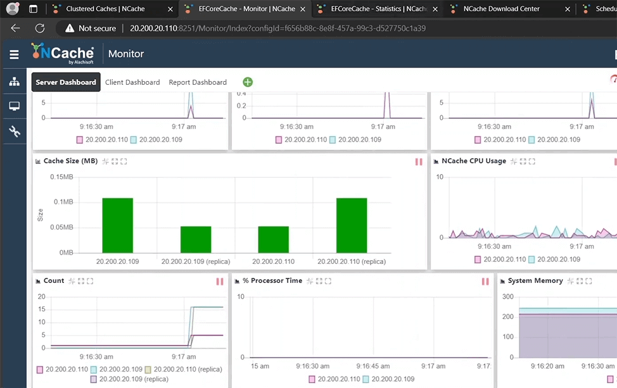This screenshot has height=388, width=617.
Task: Toggle 20.200.20.110 series in Count legend
Action: (62, 370)
